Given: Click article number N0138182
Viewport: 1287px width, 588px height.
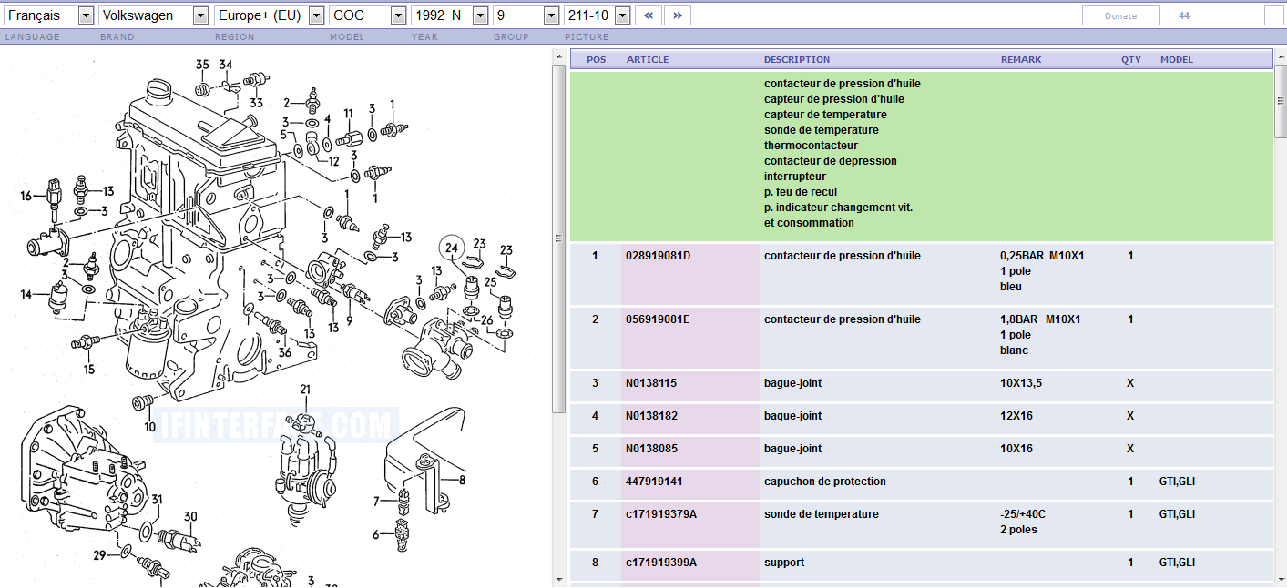Looking at the screenshot, I should [651, 416].
